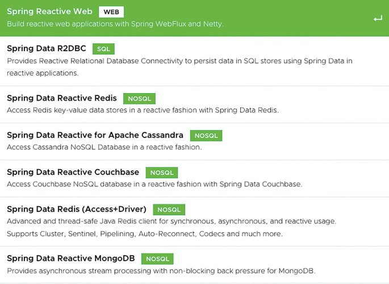Screen dimensions: 389x284
Task: Click the WEB tag badge
Action: pos(111,12)
